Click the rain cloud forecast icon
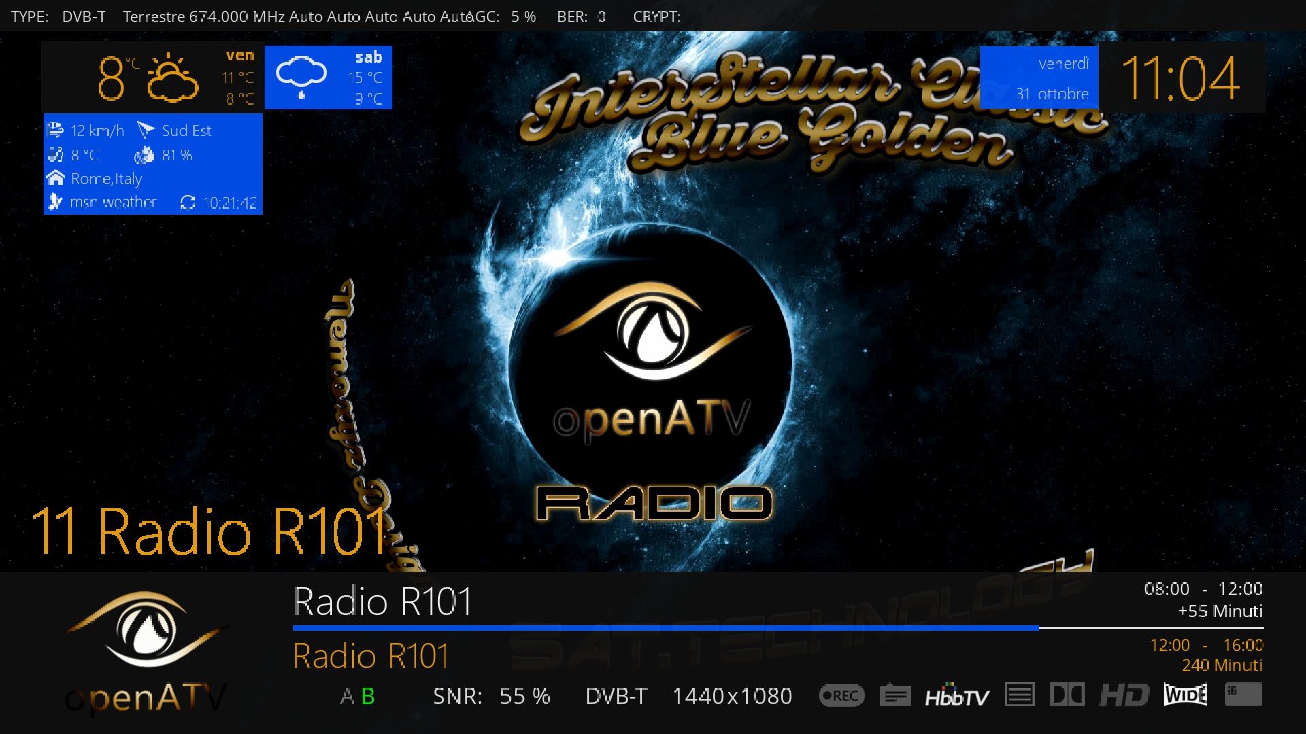The width and height of the screenshot is (1306, 734). [x=301, y=76]
